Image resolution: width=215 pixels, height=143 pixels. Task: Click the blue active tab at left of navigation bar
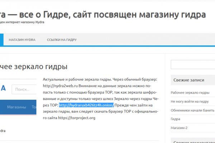point(2,39)
